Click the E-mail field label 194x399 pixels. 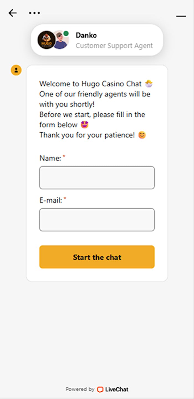51,200
